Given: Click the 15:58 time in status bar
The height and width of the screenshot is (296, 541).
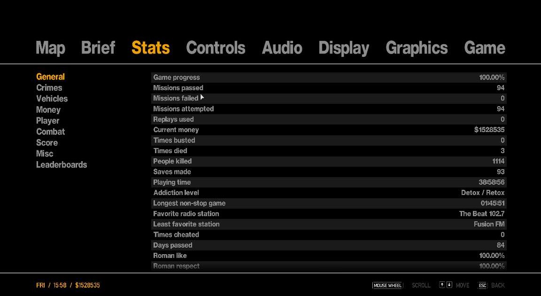Looking at the screenshot, I should point(60,285).
